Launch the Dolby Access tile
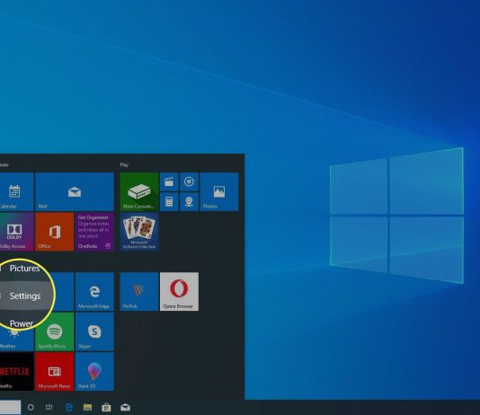The width and height of the screenshot is (480, 415). (x=17, y=232)
